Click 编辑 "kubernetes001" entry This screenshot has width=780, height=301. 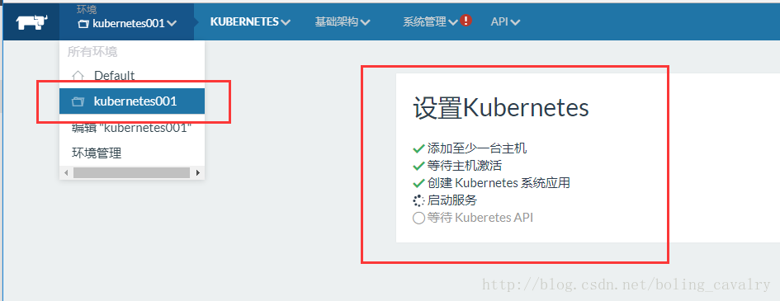coord(132,128)
